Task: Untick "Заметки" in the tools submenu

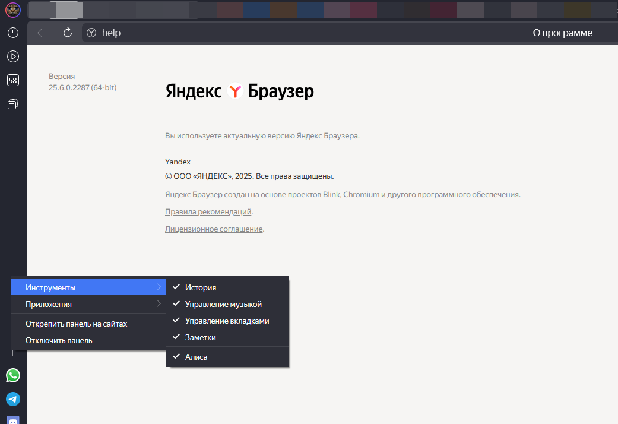Action: (x=227, y=337)
